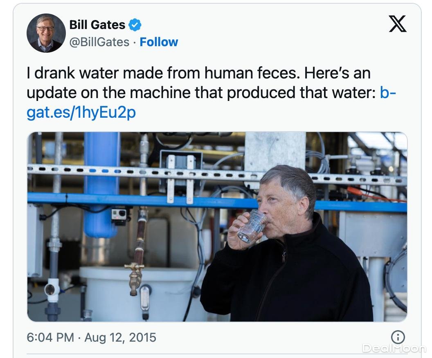Click the blue verified badge

pyautogui.click(x=135, y=25)
